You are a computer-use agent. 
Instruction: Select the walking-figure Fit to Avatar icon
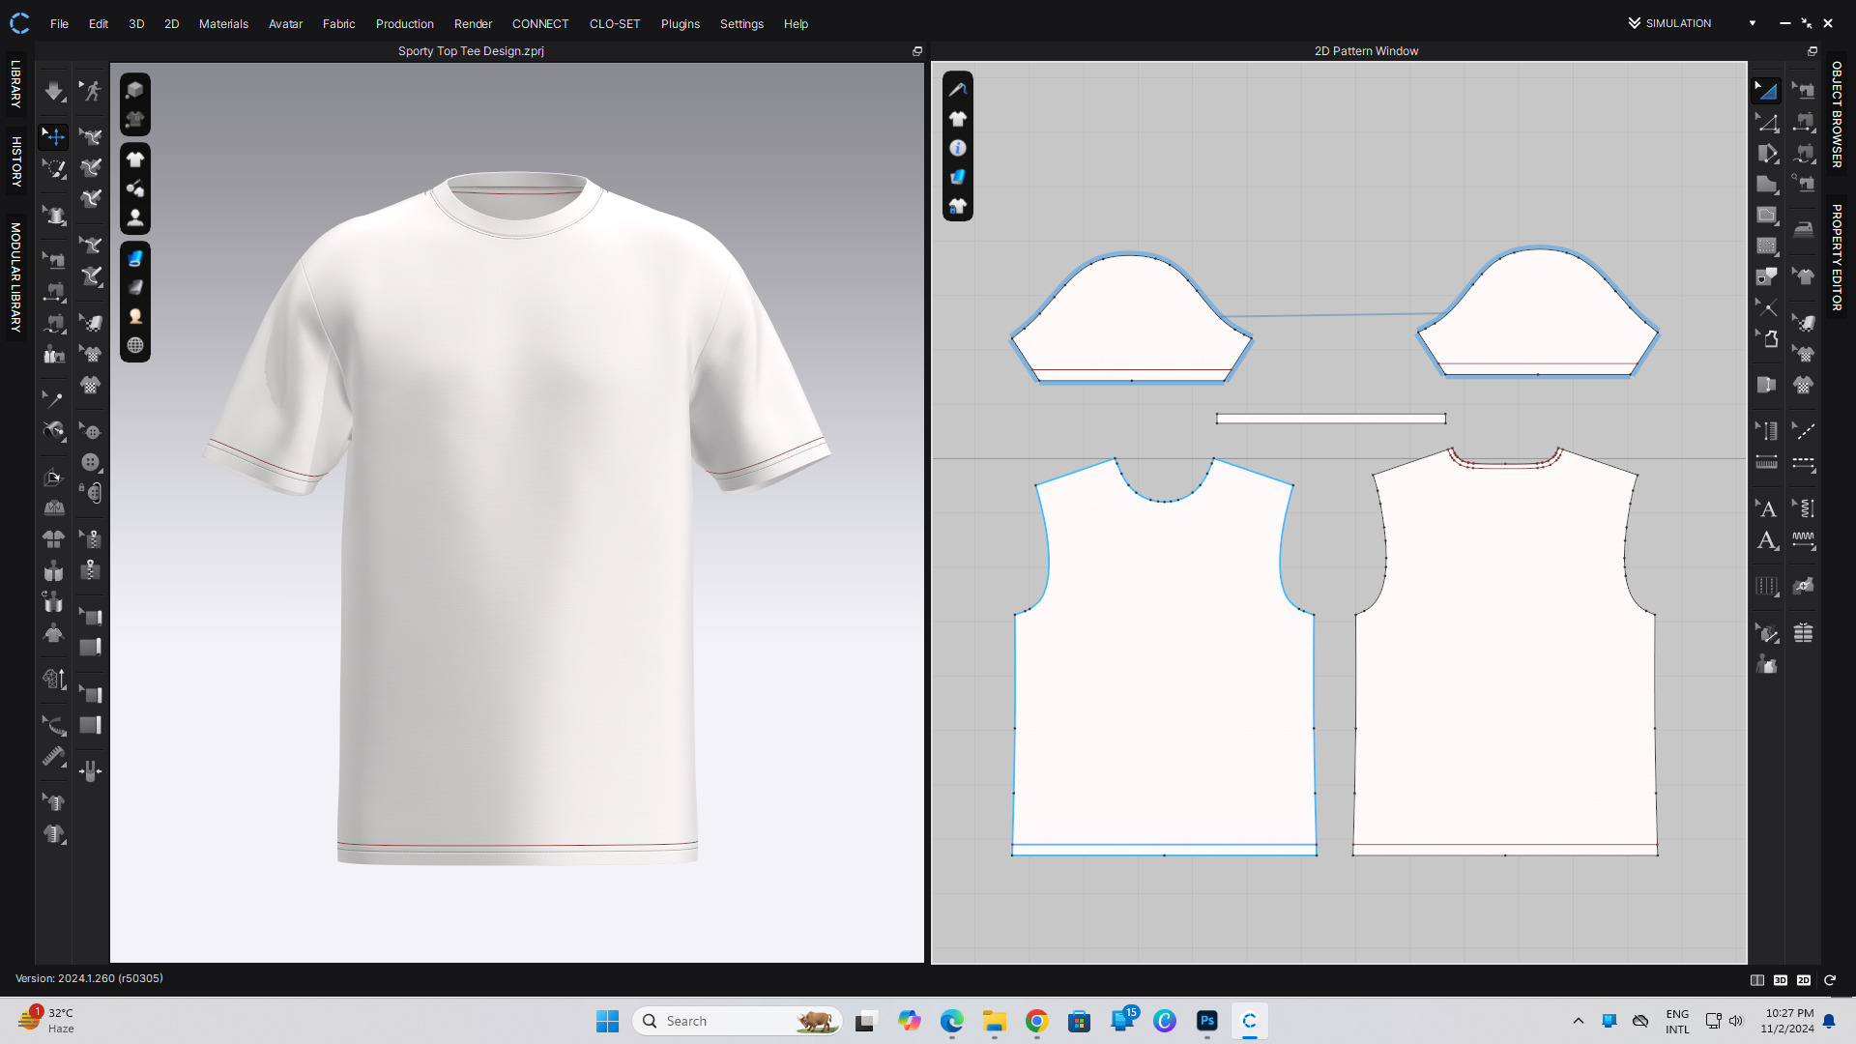(x=91, y=91)
